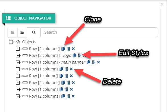Viewport: 167px width, 112px height.
Task: Open styles editor for main banner row
Action: pos(94,62)
